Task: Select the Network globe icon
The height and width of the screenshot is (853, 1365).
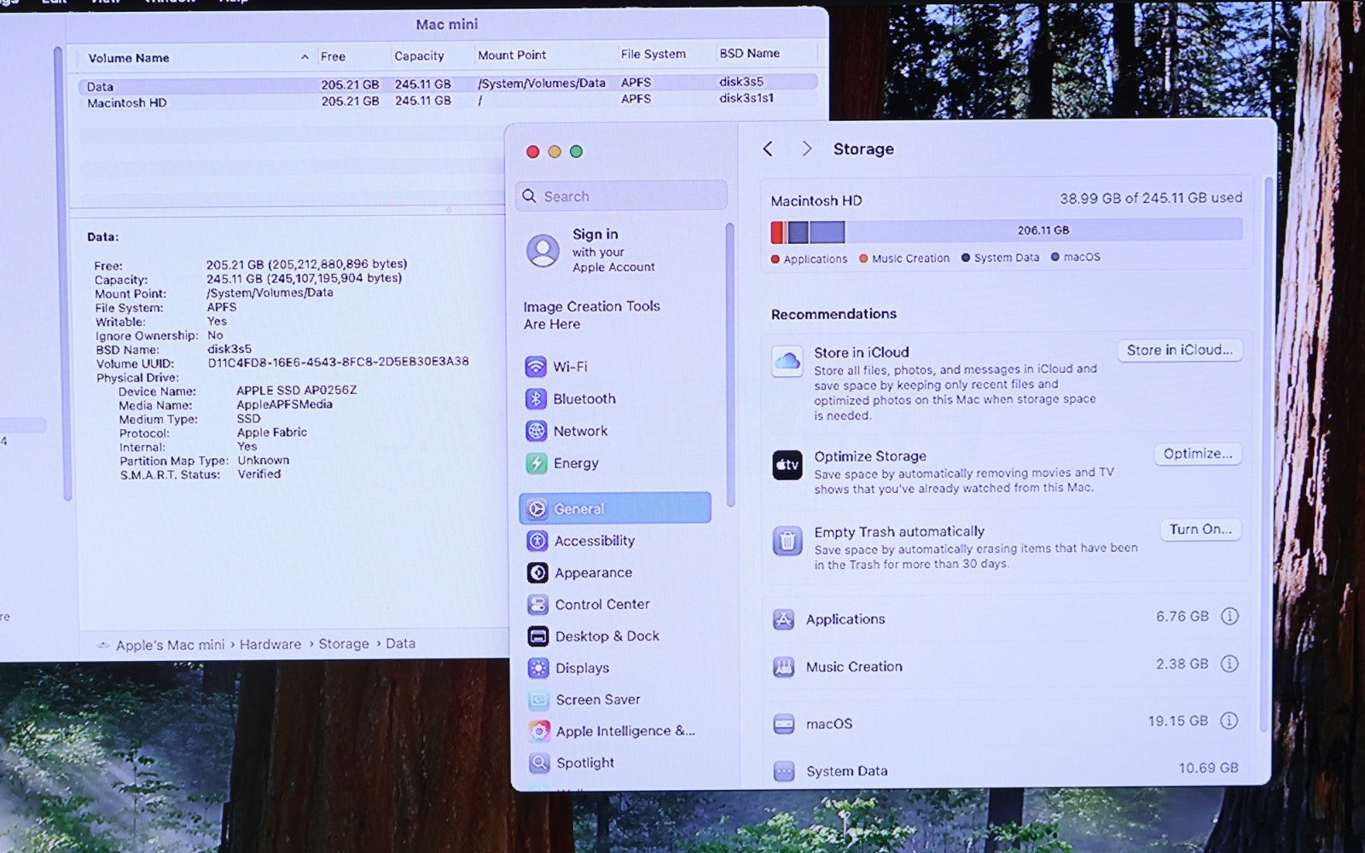Action: pyautogui.click(x=536, y=432)
